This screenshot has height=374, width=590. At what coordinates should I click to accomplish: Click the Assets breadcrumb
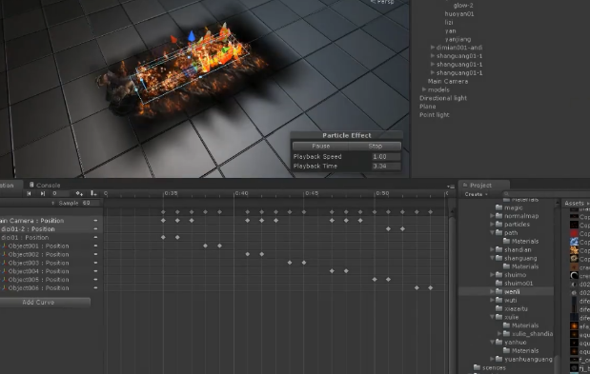(574, 203)
